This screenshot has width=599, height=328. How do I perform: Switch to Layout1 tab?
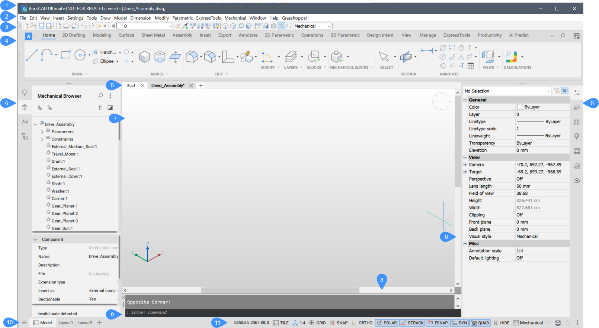[x=65, y=323]
